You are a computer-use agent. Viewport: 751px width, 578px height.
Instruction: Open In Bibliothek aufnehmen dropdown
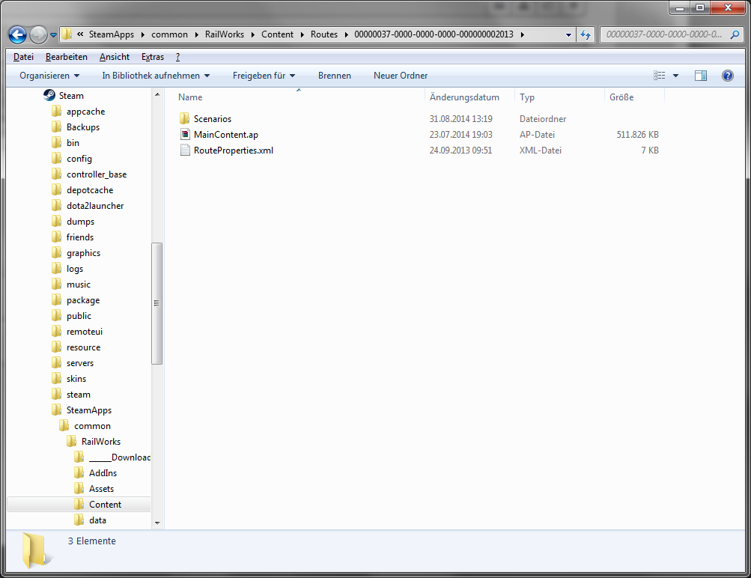pyautogui.click(x=156, y=76)
